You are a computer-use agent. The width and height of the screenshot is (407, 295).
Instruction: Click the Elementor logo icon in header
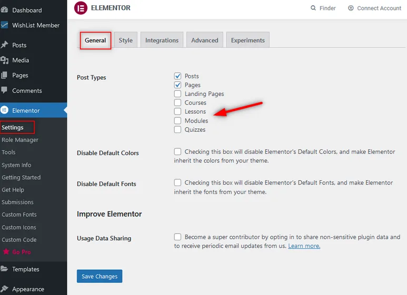(81, 8)
